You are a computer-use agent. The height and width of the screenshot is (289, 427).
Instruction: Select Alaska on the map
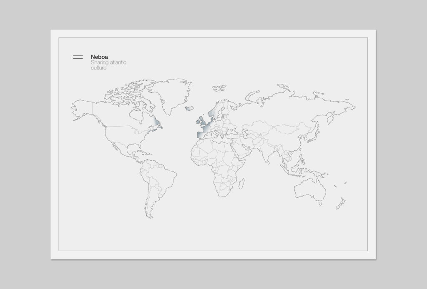[x=83, y=109]
